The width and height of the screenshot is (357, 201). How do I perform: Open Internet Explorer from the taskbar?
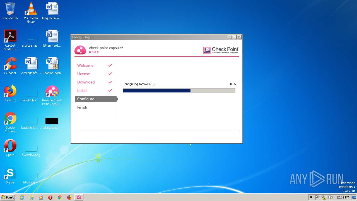pyautogui.click(x=22, y=197)
